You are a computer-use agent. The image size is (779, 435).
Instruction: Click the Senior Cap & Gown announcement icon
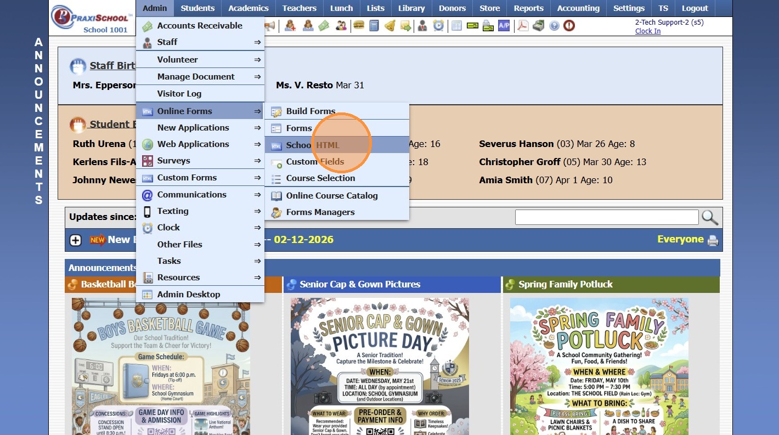click(291, 284)
